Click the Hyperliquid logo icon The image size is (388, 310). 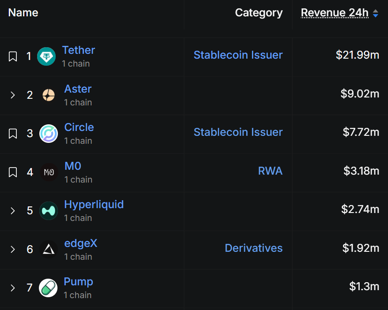tap(49, 211)
